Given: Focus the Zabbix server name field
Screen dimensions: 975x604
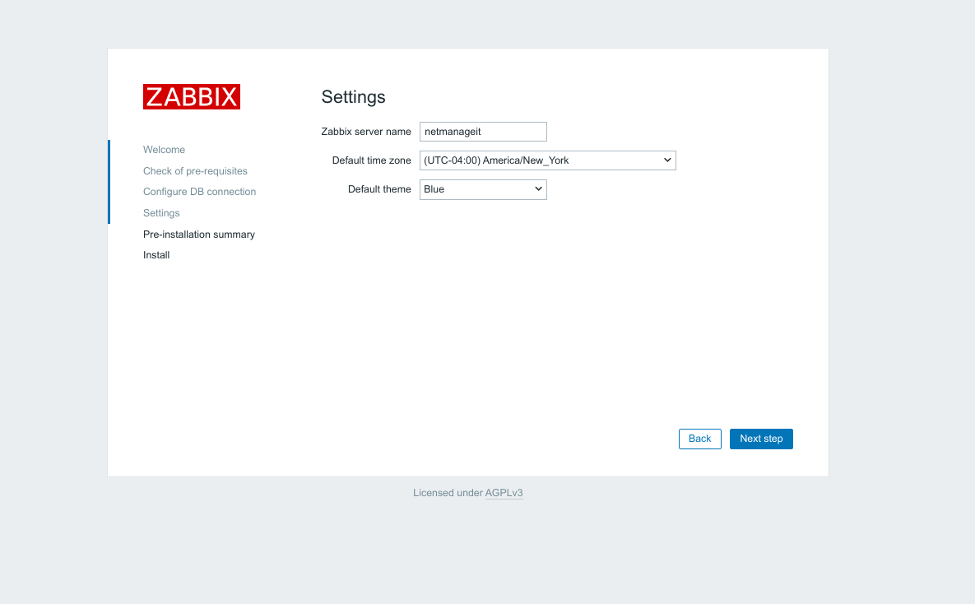Looking at the screenshot, I should point(483,132).
